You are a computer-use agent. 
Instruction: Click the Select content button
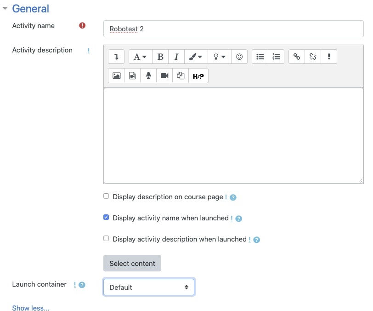[132, 263]
